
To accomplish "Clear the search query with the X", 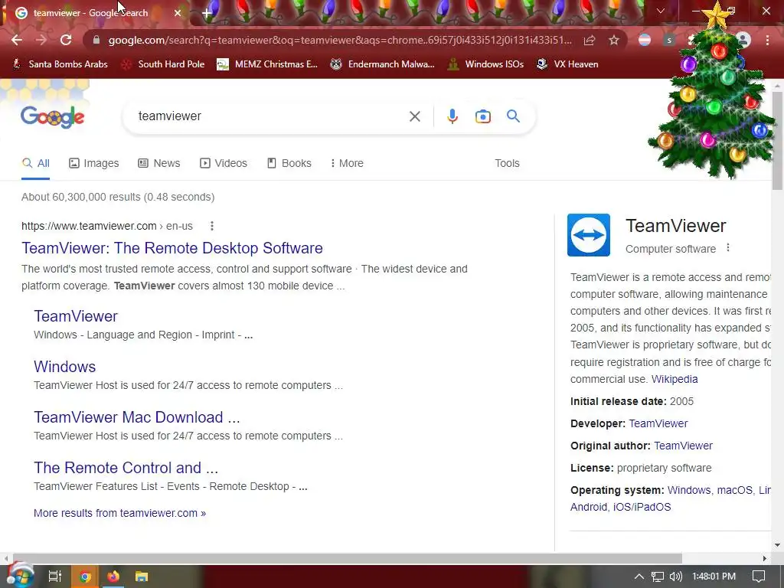I will pos(414,116).
